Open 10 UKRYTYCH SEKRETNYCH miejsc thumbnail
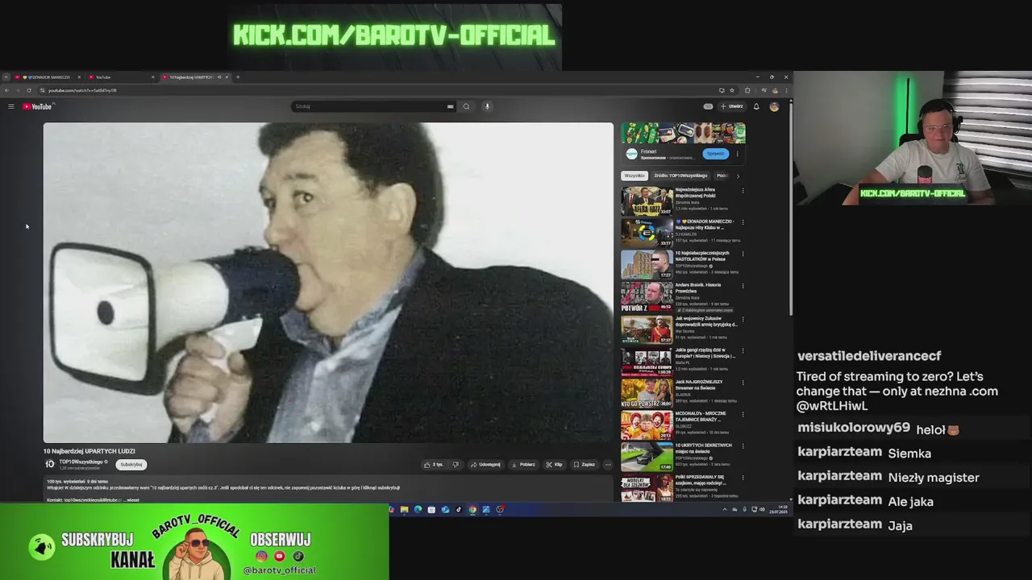The height and width of the screenshot is (580, 1032). click(x=647, y=457)
